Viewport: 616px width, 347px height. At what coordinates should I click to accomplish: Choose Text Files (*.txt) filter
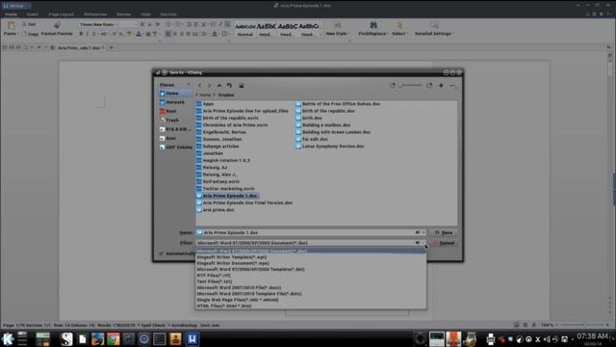pyautogui.click(x=311, y=281)
